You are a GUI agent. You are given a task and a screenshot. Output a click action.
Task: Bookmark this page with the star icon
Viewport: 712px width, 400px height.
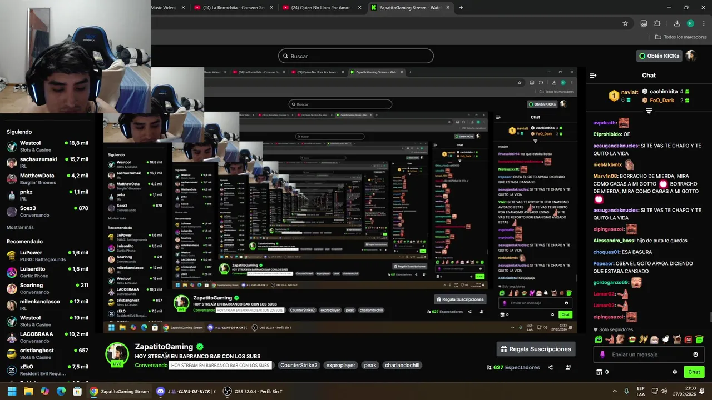625,23
